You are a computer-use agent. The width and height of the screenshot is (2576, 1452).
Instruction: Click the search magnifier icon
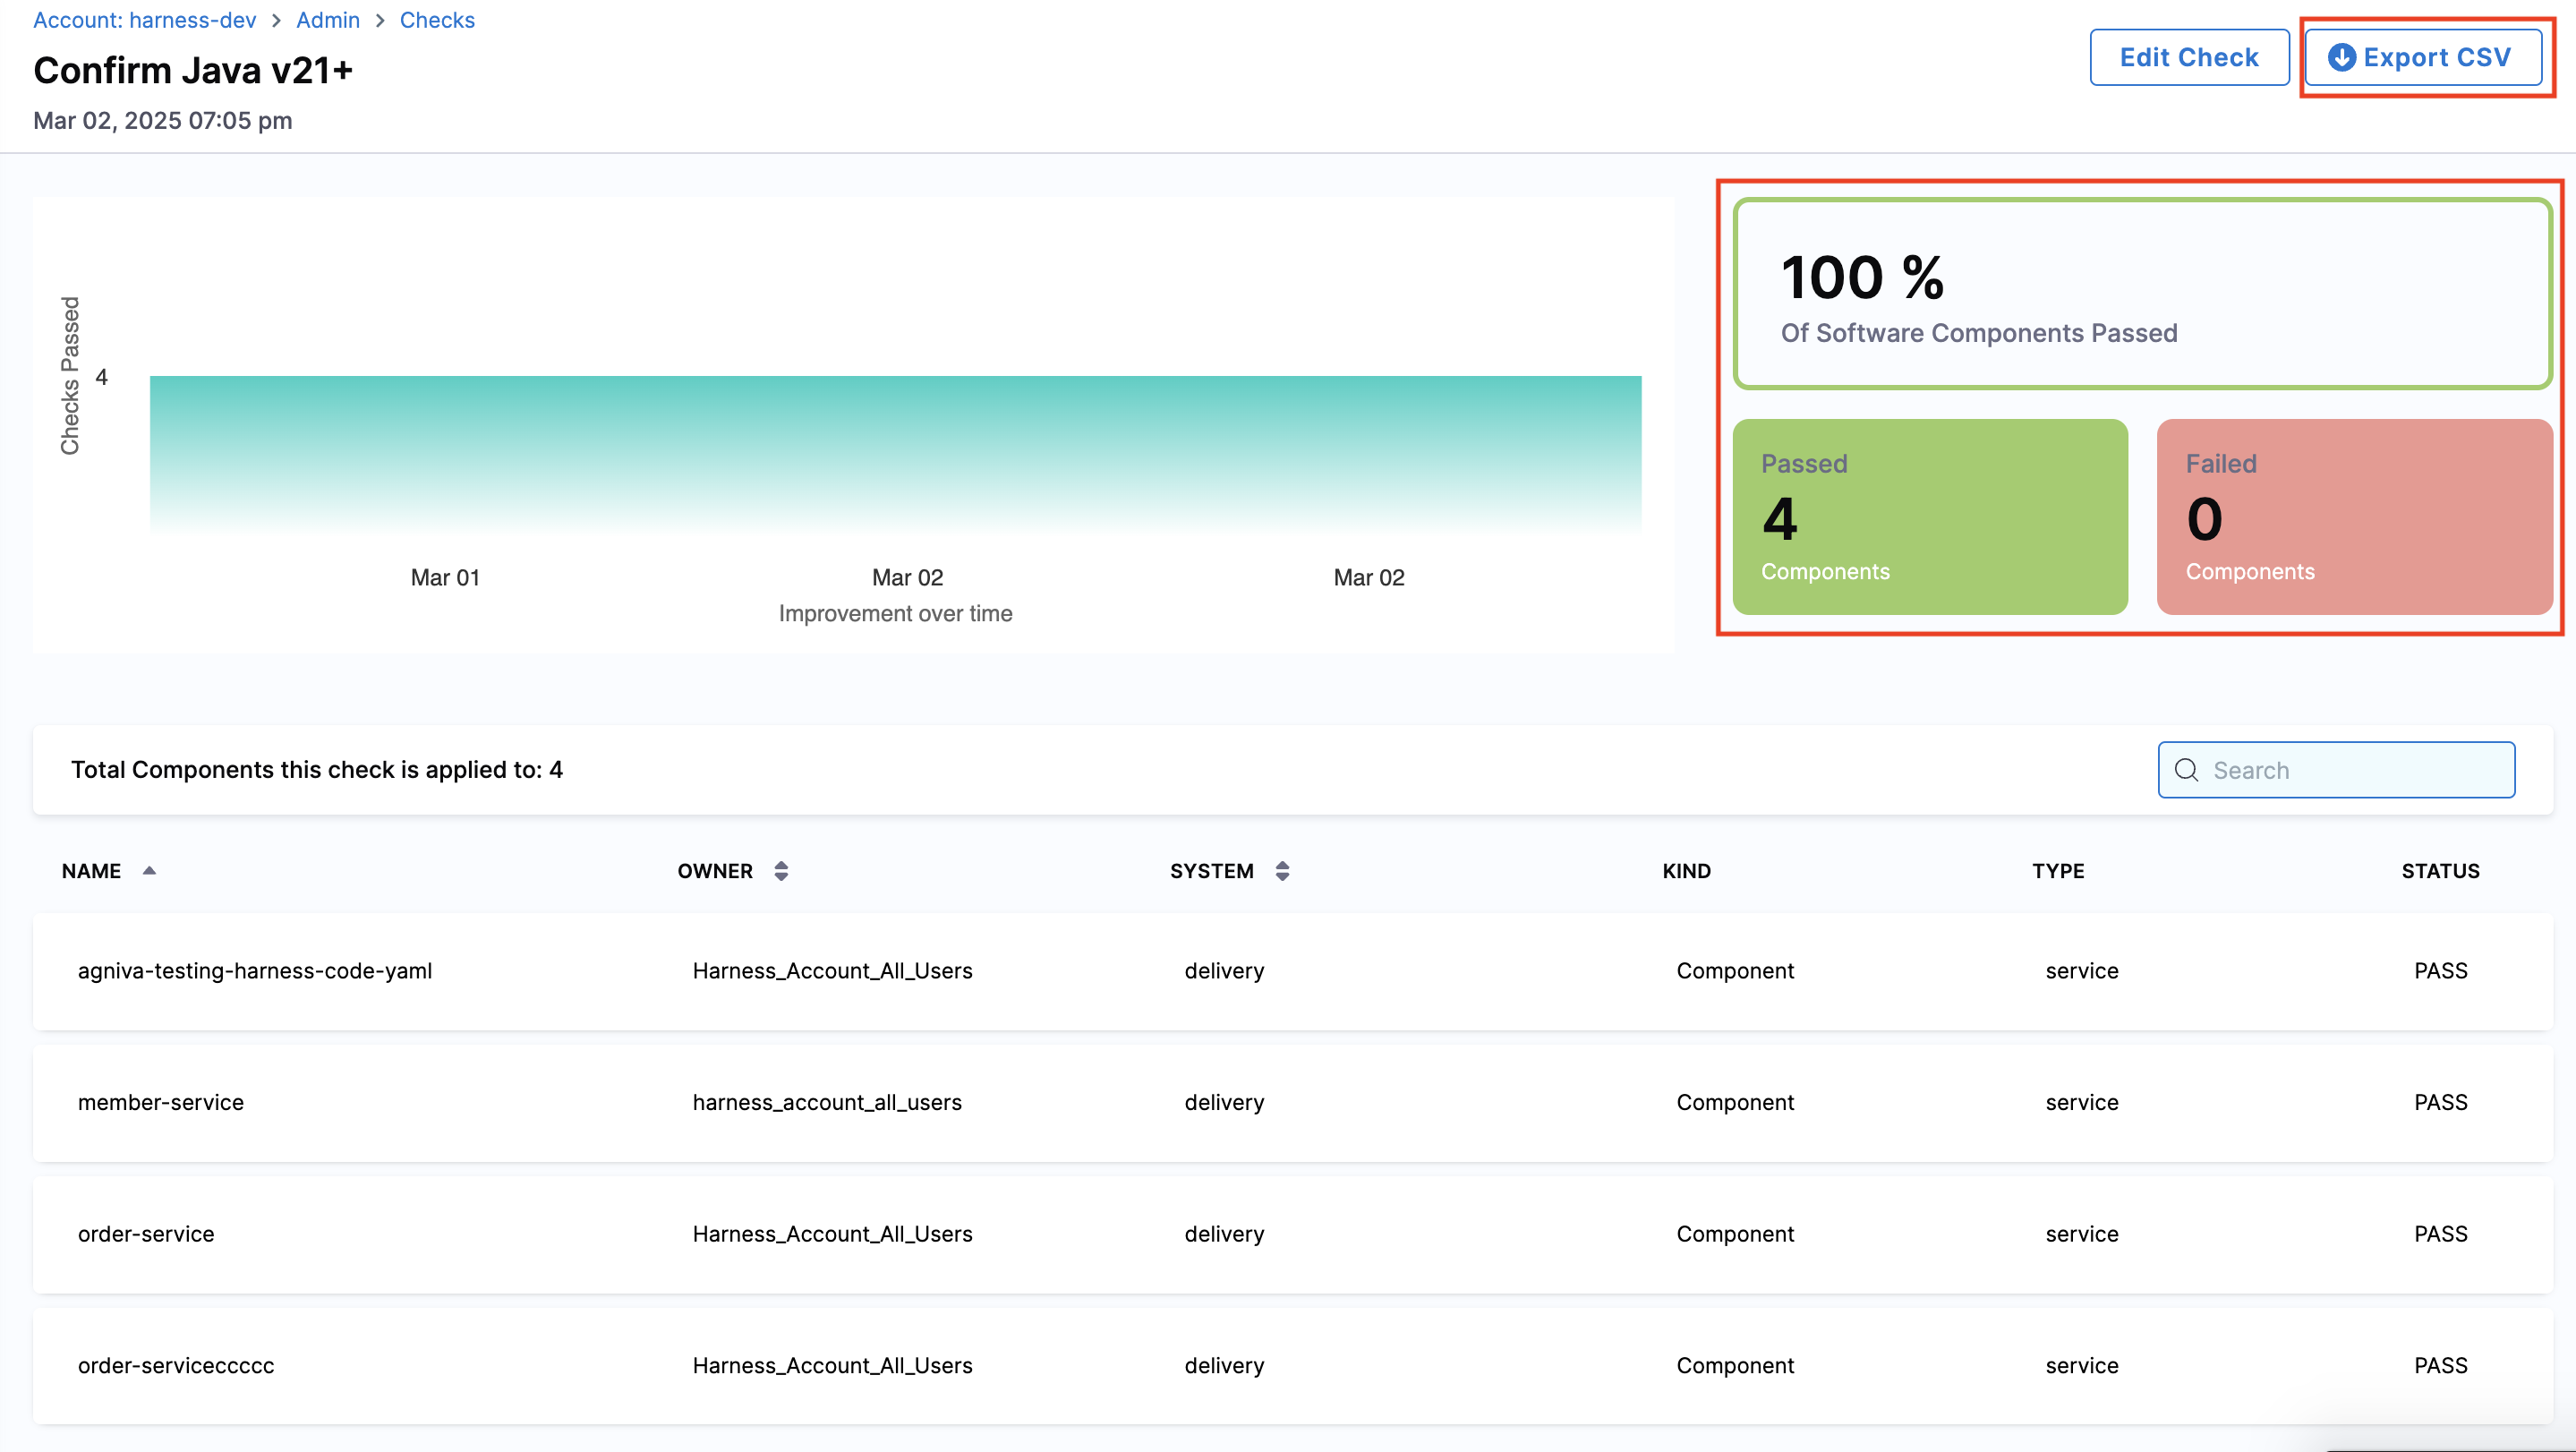coord(2186,770)
